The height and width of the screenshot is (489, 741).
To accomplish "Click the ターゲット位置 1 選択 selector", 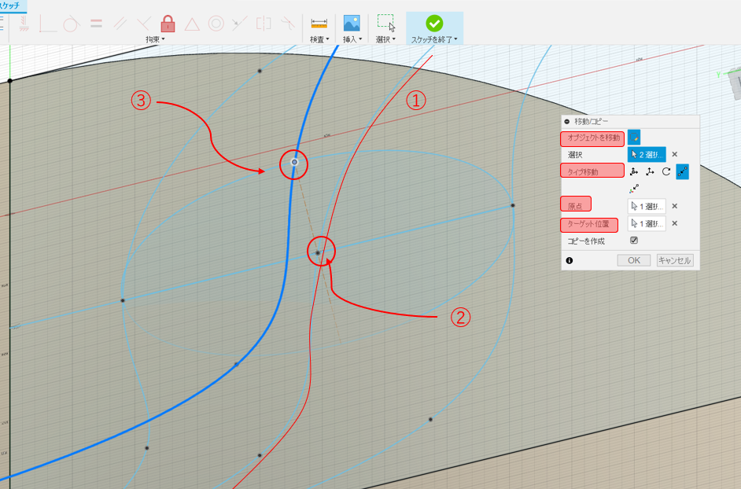I will 647,223.
